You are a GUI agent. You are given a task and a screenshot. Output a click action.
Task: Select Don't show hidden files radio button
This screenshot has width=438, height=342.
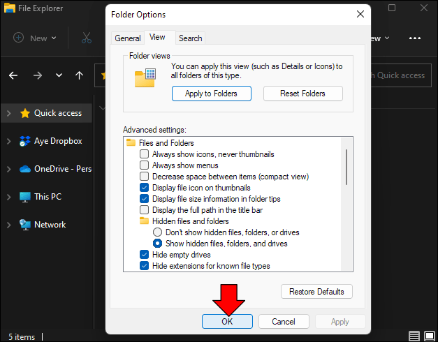[157, 232]
